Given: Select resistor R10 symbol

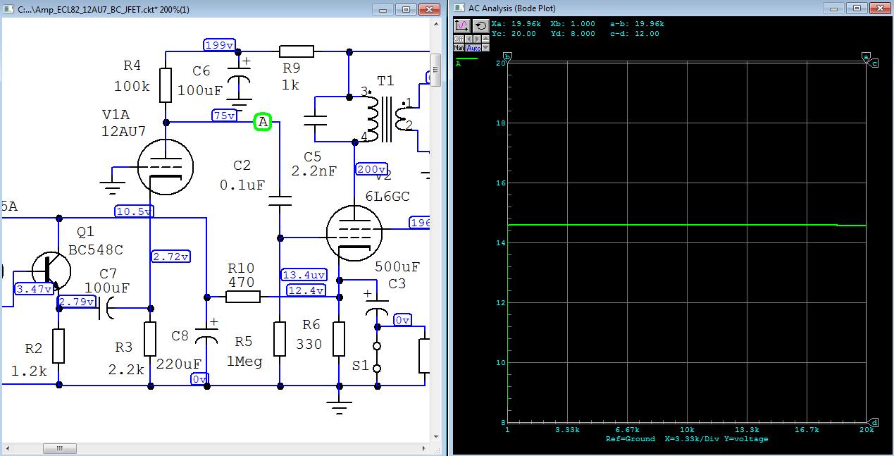Looking at the screenshot, I should (243, 297).
